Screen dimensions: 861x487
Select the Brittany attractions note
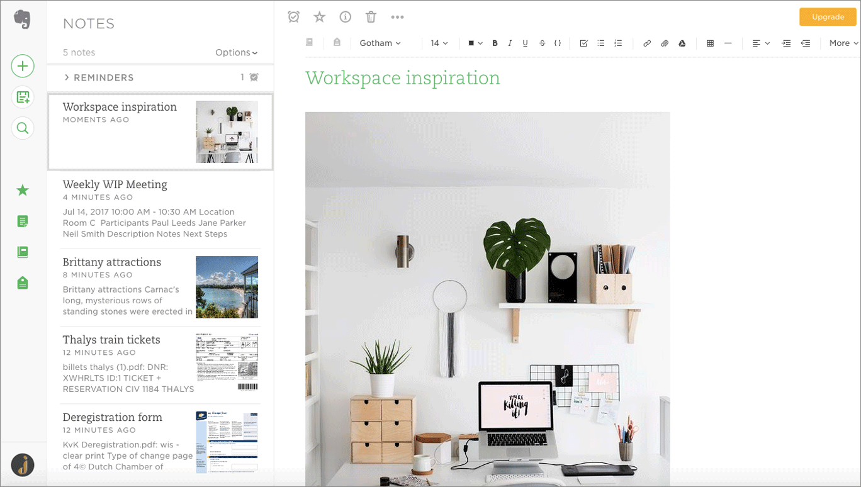coord(126,286)
